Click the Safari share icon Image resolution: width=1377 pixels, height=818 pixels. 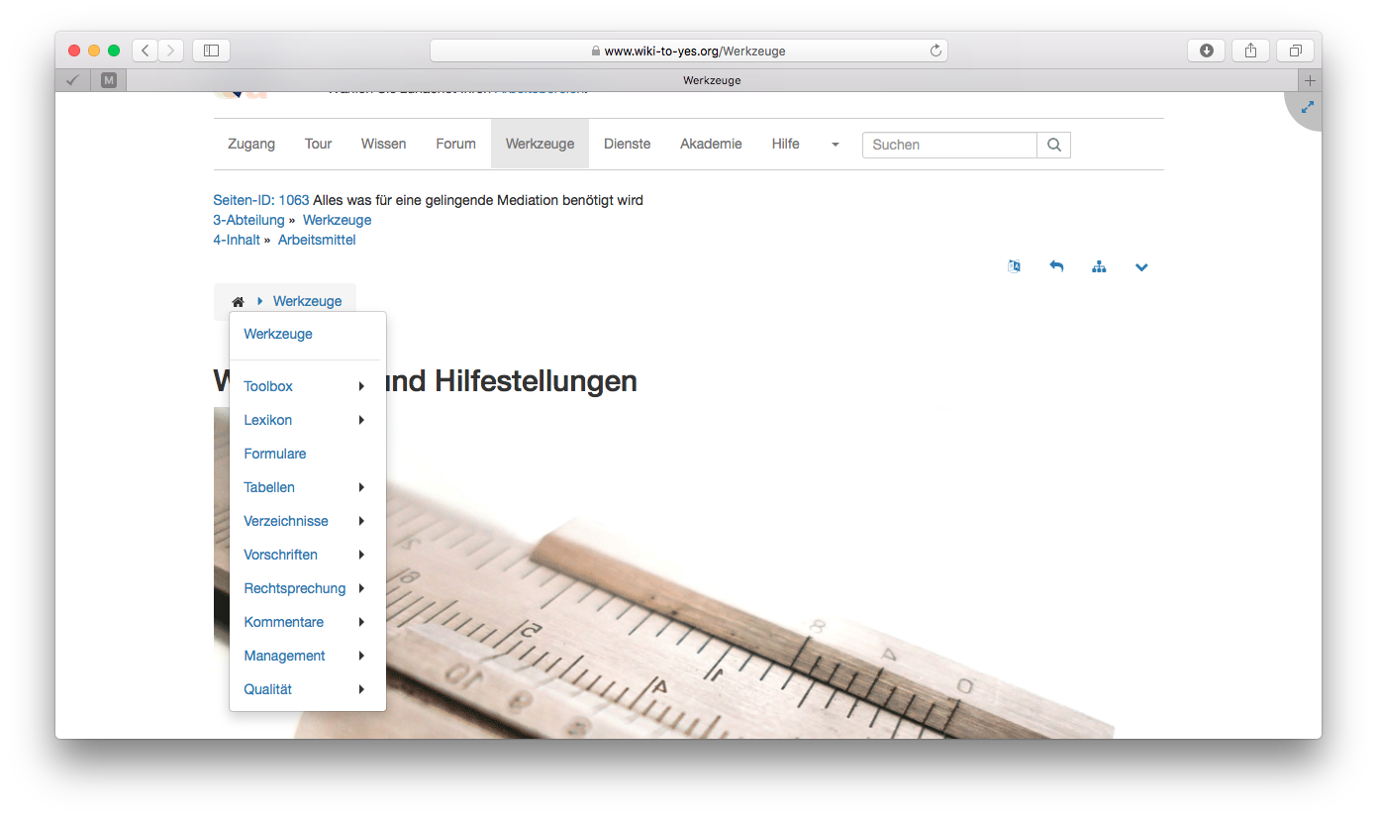tap(1250, 51)
